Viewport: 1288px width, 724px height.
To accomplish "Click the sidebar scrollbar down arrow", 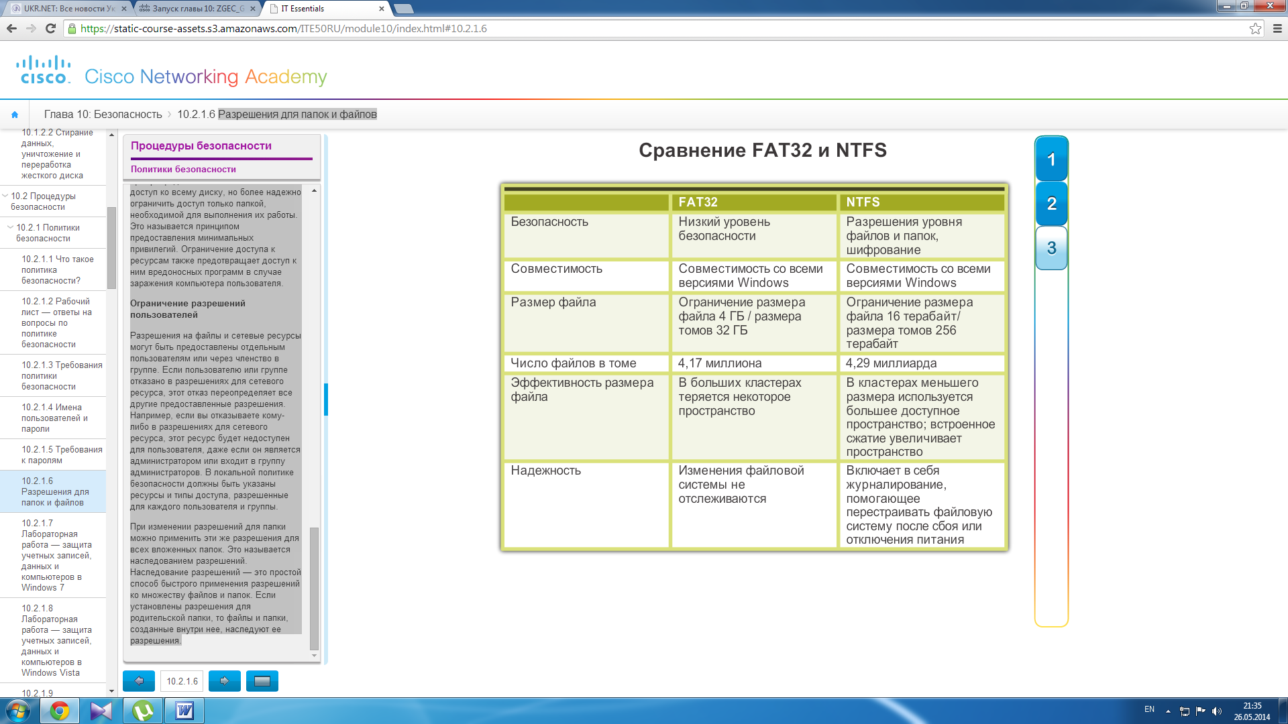I will pos(111,691).
